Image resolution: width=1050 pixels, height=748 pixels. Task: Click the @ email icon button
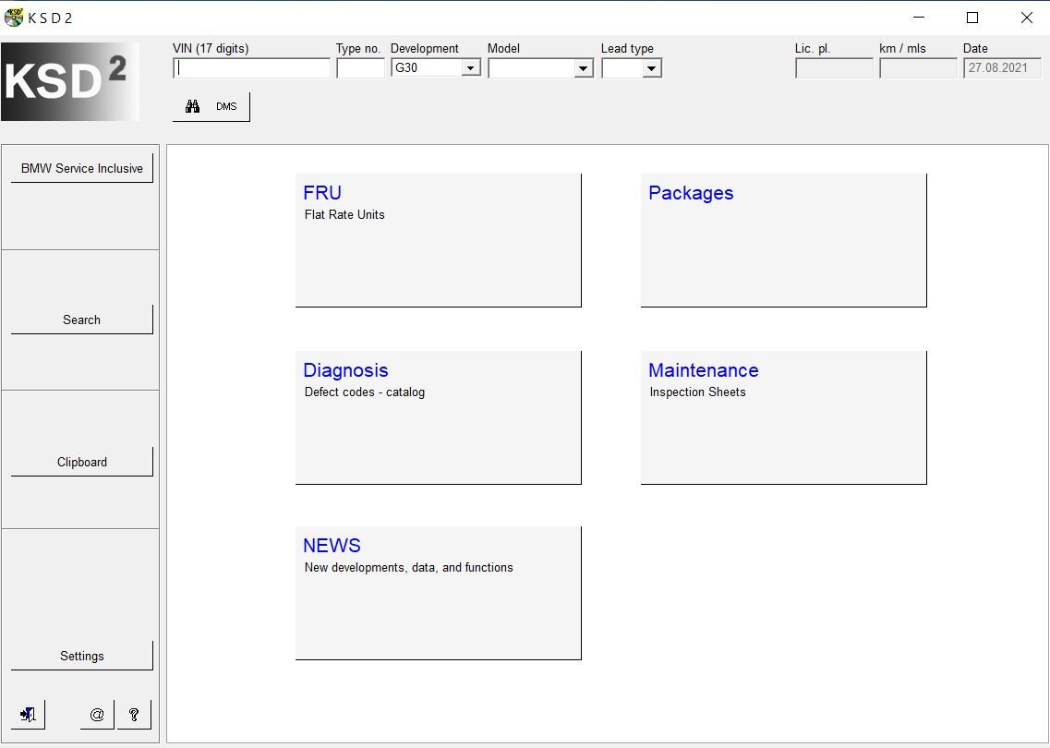(97, 715)
